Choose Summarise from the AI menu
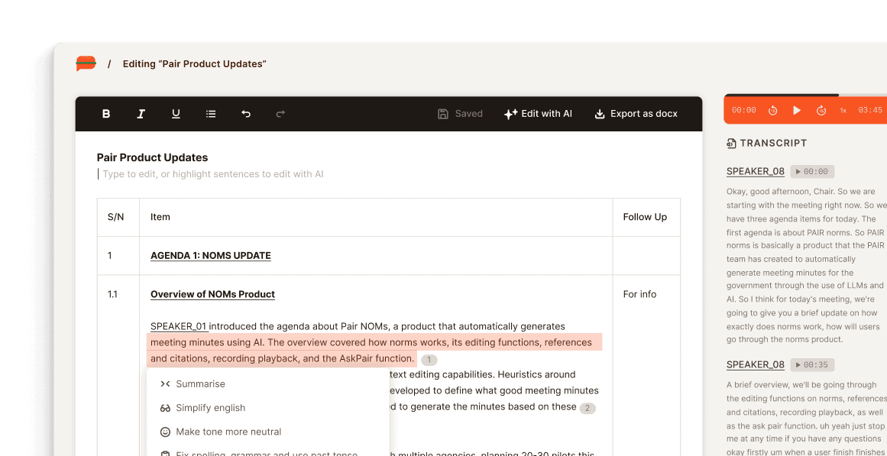The image size is (887, 456). click(200, 384)
